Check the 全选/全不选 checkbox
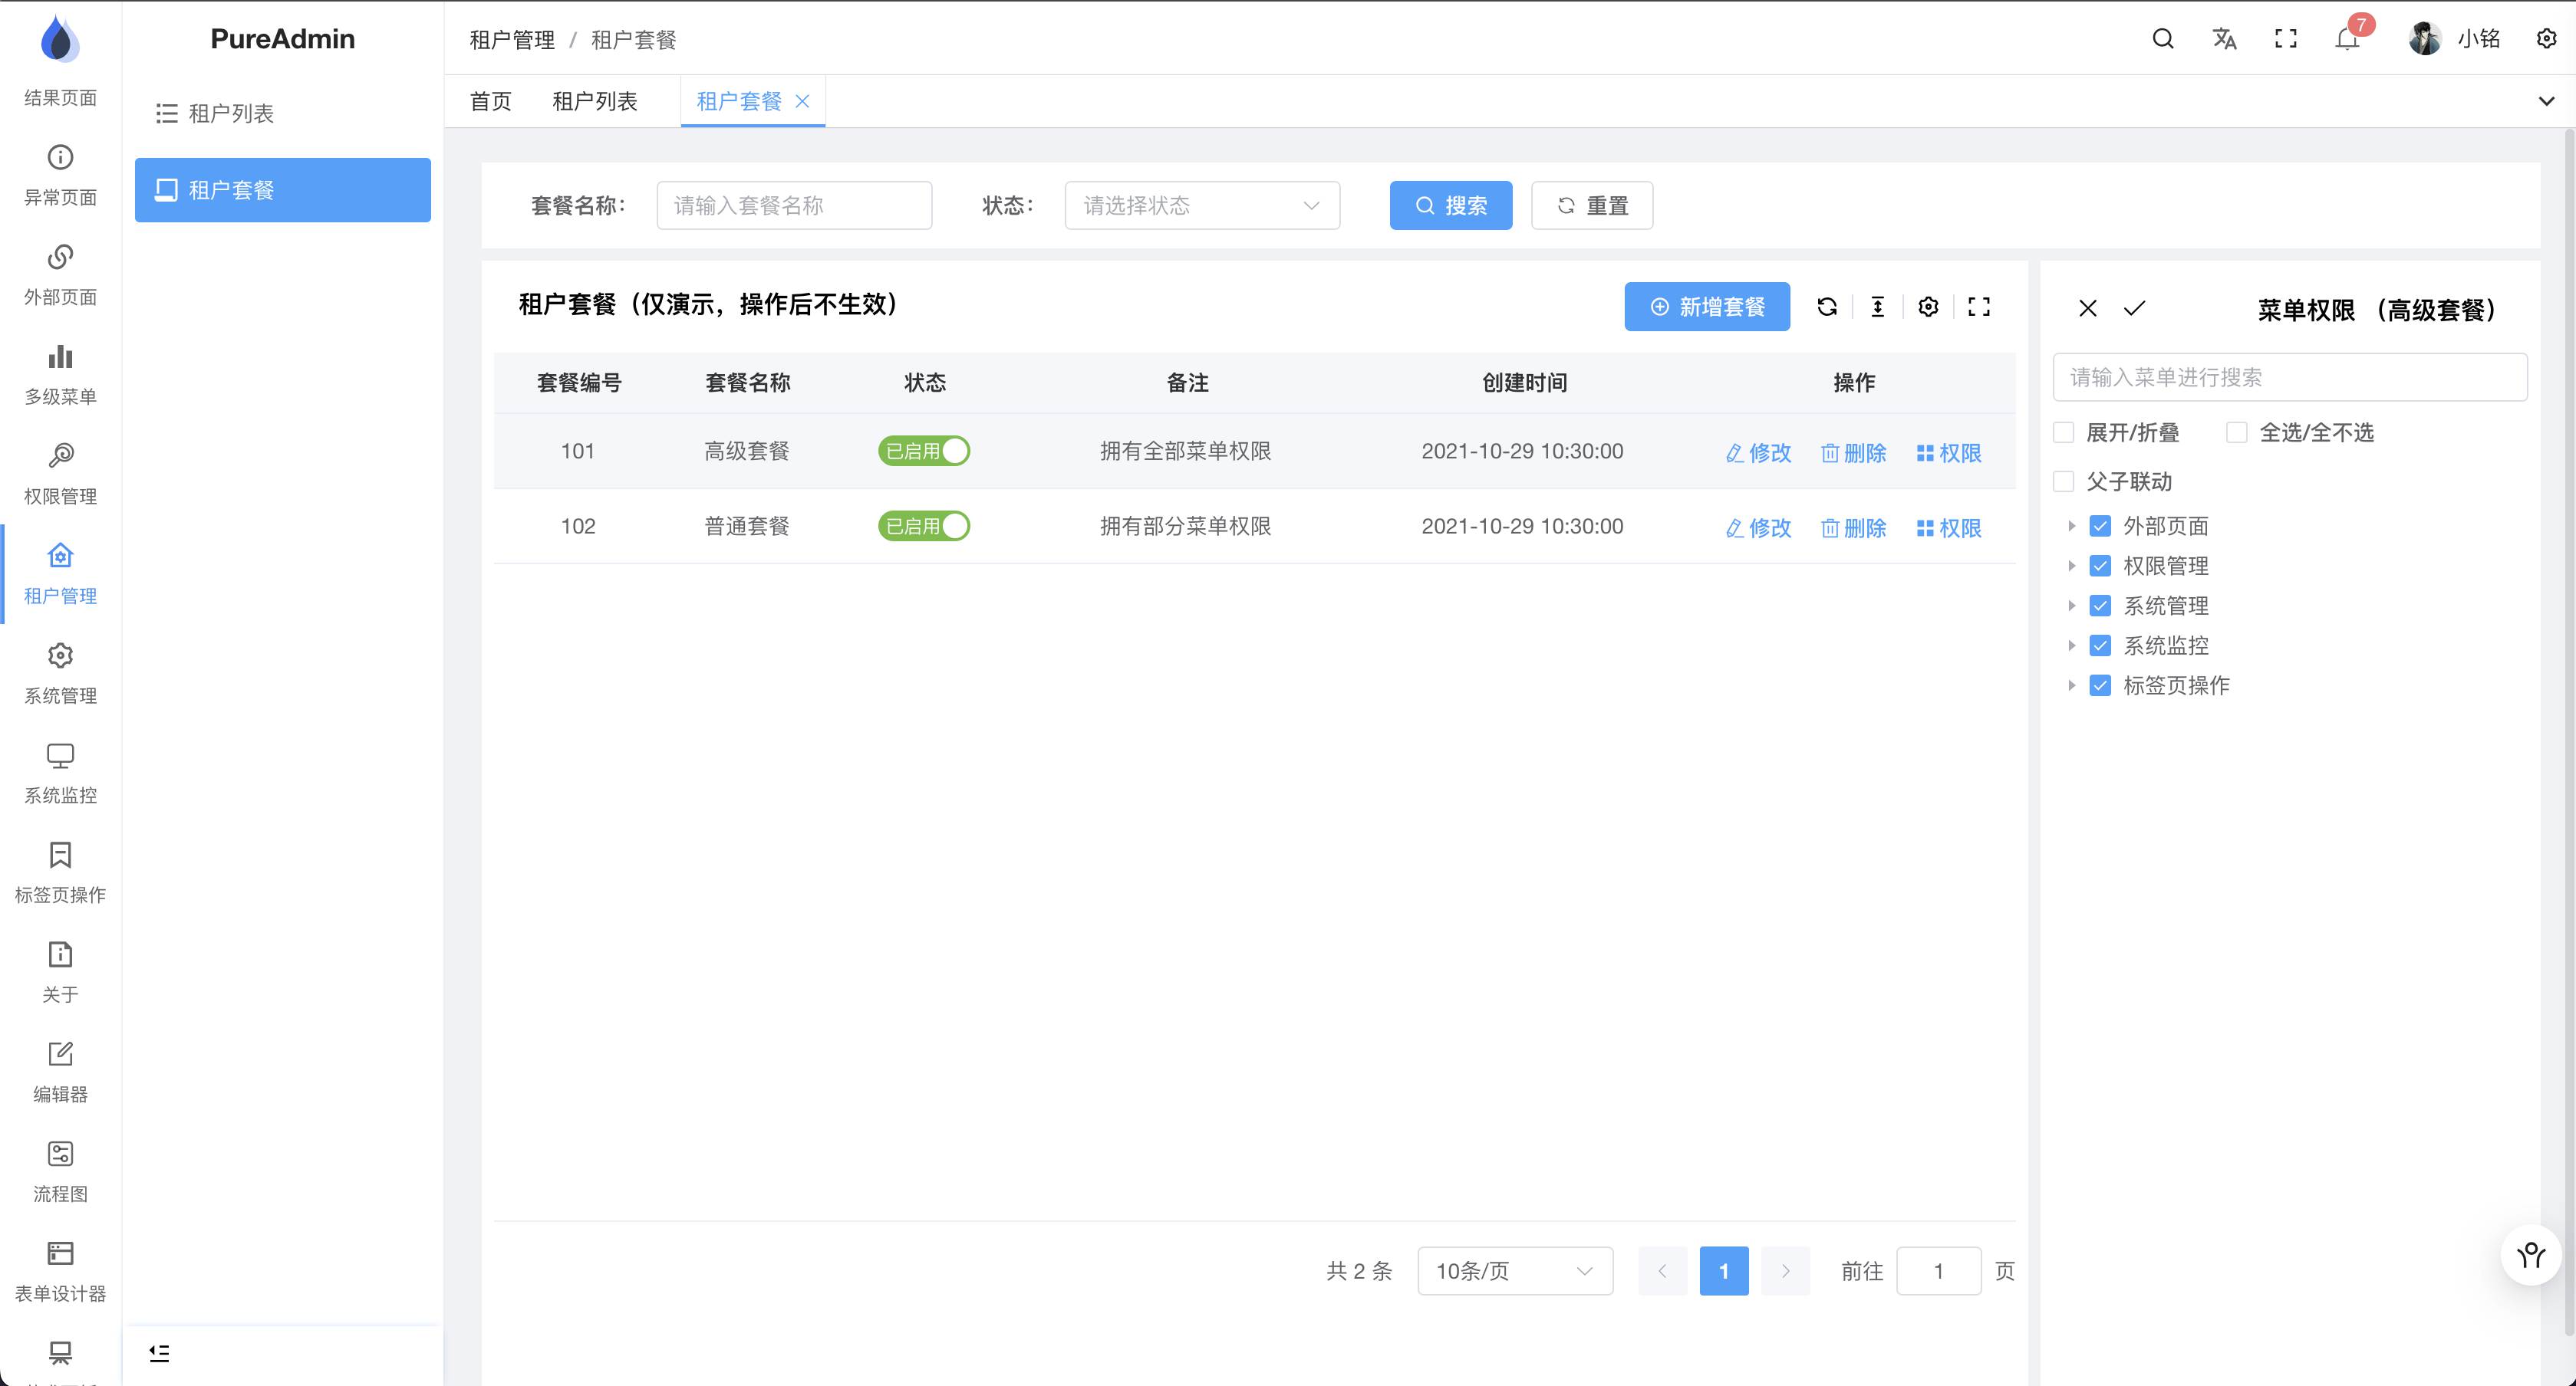Viewport: 2576px width, 1386px height. pyautogui.click(x=2237, y=432)
